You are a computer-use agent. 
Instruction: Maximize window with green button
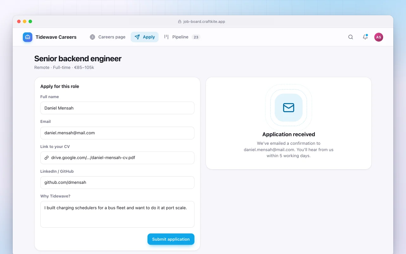click(30, 22)
